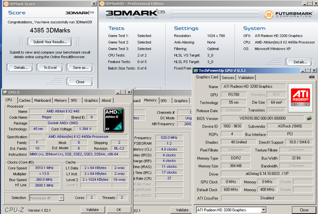Screen dimensions: 318x214
Task: Switch to Caches tab in CPU-Z
Action: pyautogui.click(x=25, y=100)
